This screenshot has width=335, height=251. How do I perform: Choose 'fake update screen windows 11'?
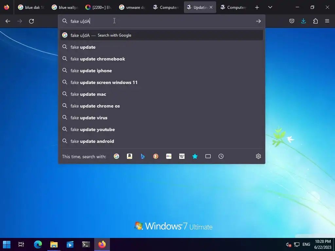coord(162,82)
